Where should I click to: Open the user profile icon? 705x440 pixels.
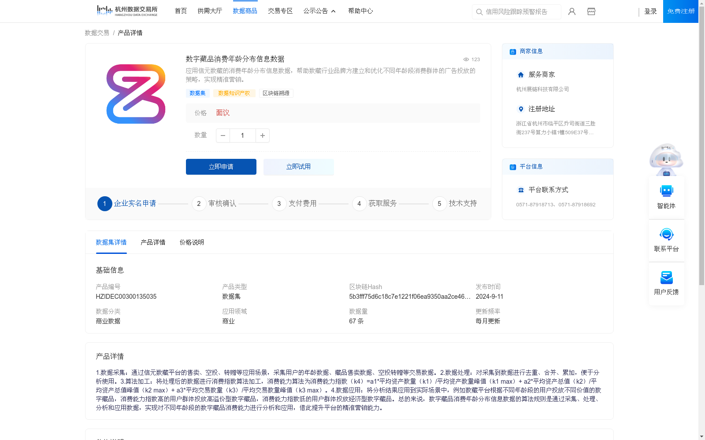[x=572, y=11]
